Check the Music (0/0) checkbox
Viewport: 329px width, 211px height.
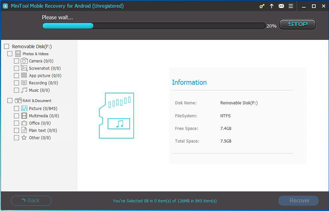[16, 90]
